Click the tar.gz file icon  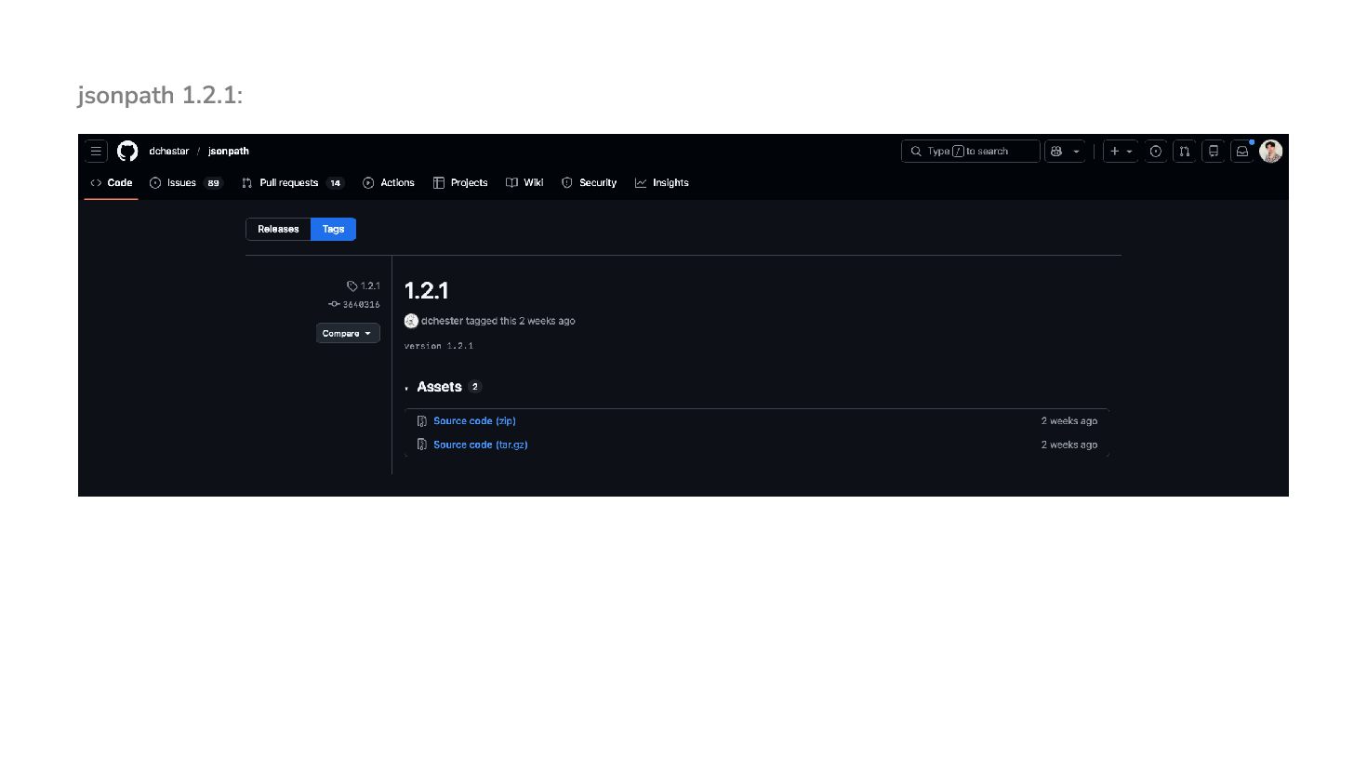pyautogui.click(x=422, y=445)
